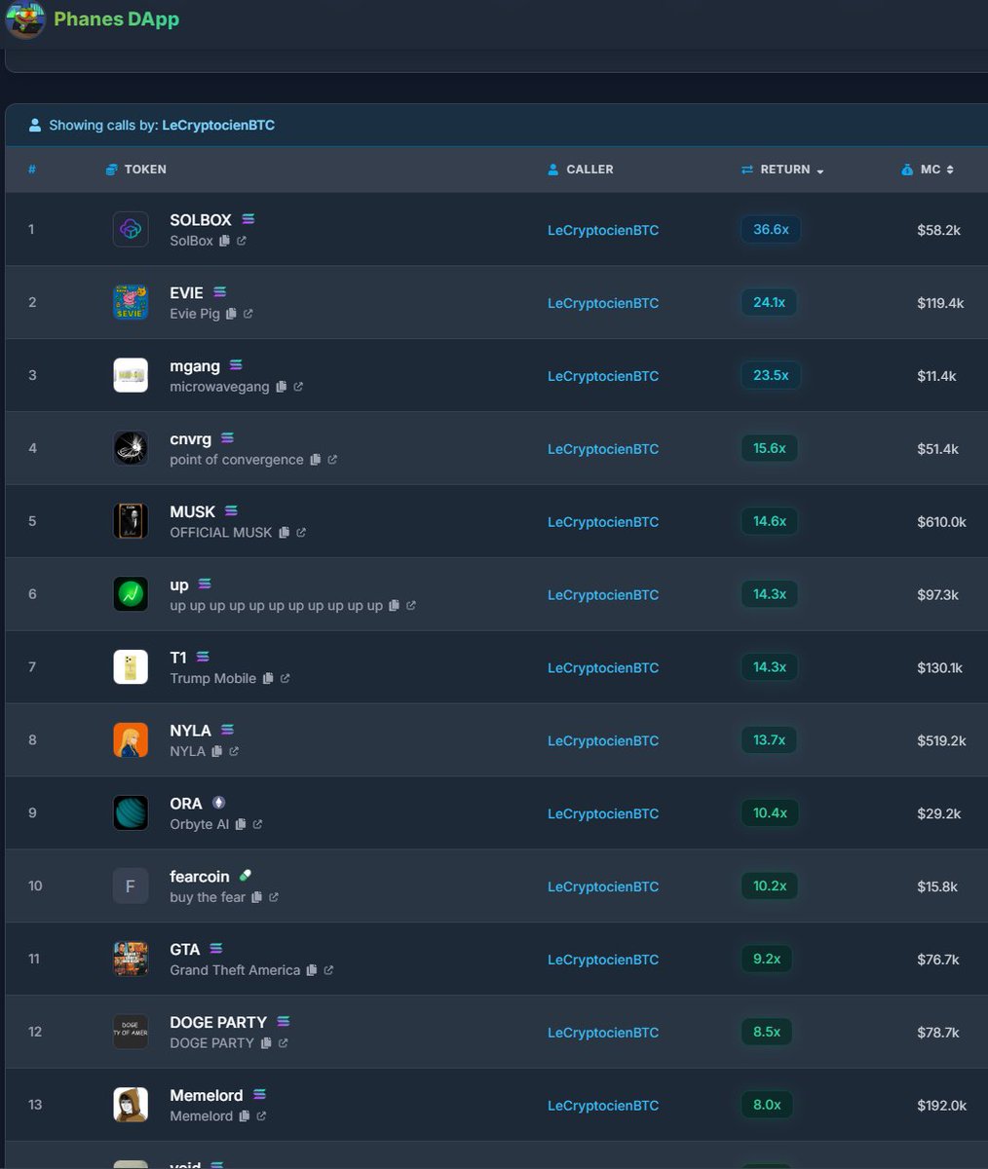Click the MUSK token thumbnail image
This screenshot has width=988, height=1169.
coord(131,520)
